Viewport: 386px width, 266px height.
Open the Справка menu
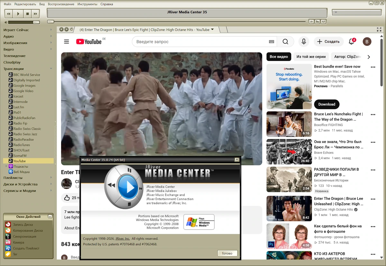coord(107,4)
